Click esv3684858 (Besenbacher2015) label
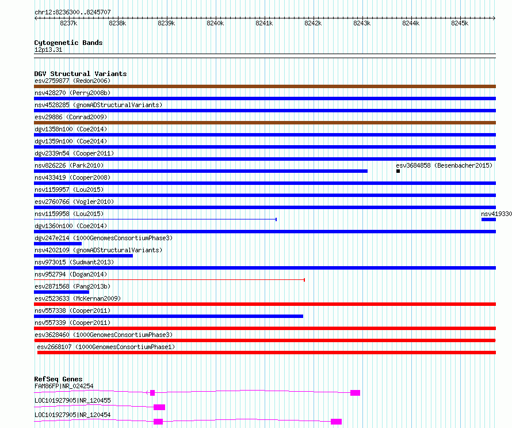 click(x=444, y=165)
